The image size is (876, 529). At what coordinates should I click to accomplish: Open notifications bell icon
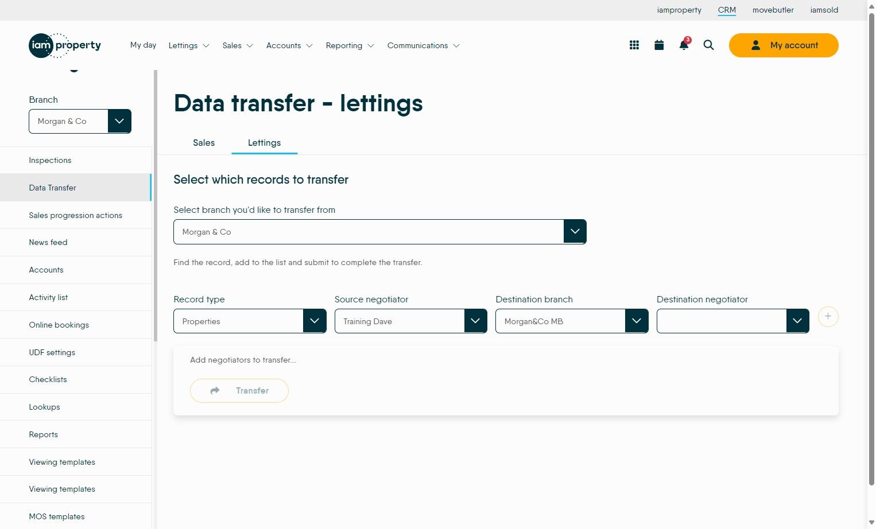tap(684, 45)
